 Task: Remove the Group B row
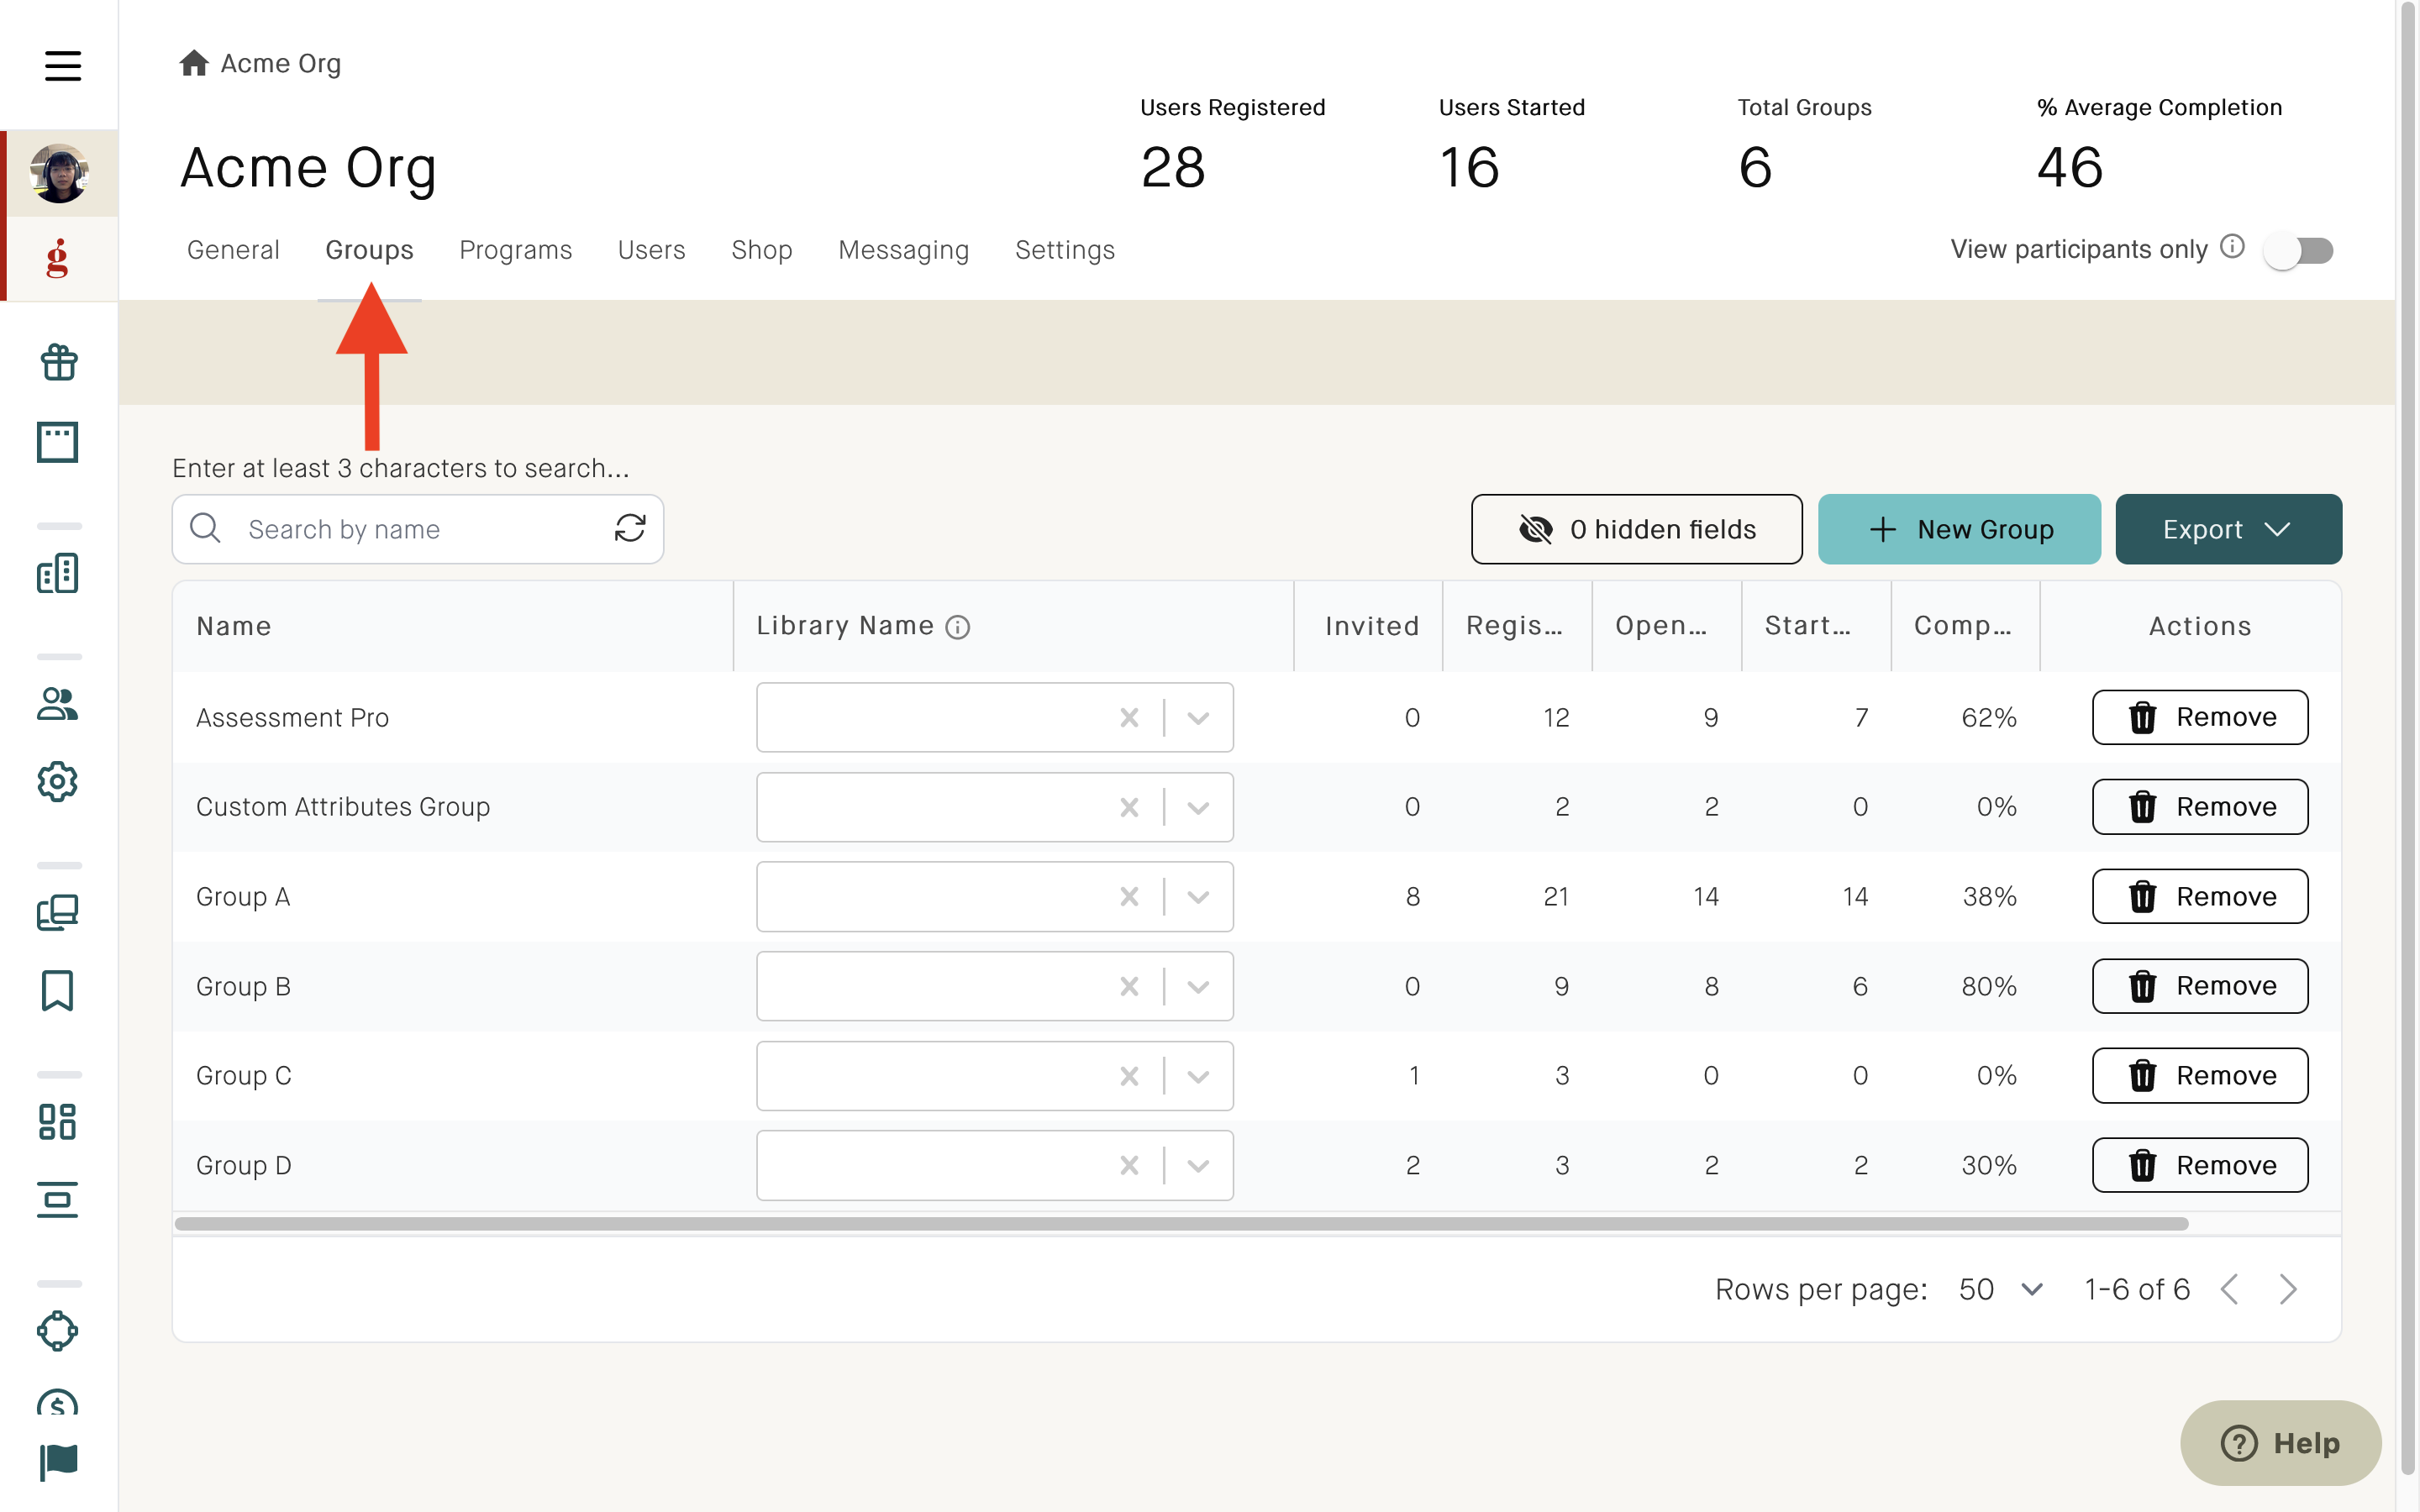2200,986
